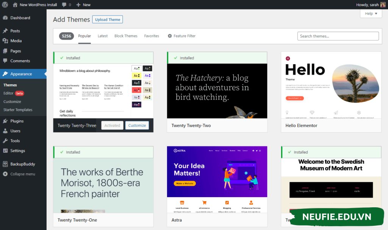Click the Hello Elementor theme name
Image resolution: width=388 pixels, height=230 pixels.
[x=301, y=126]
